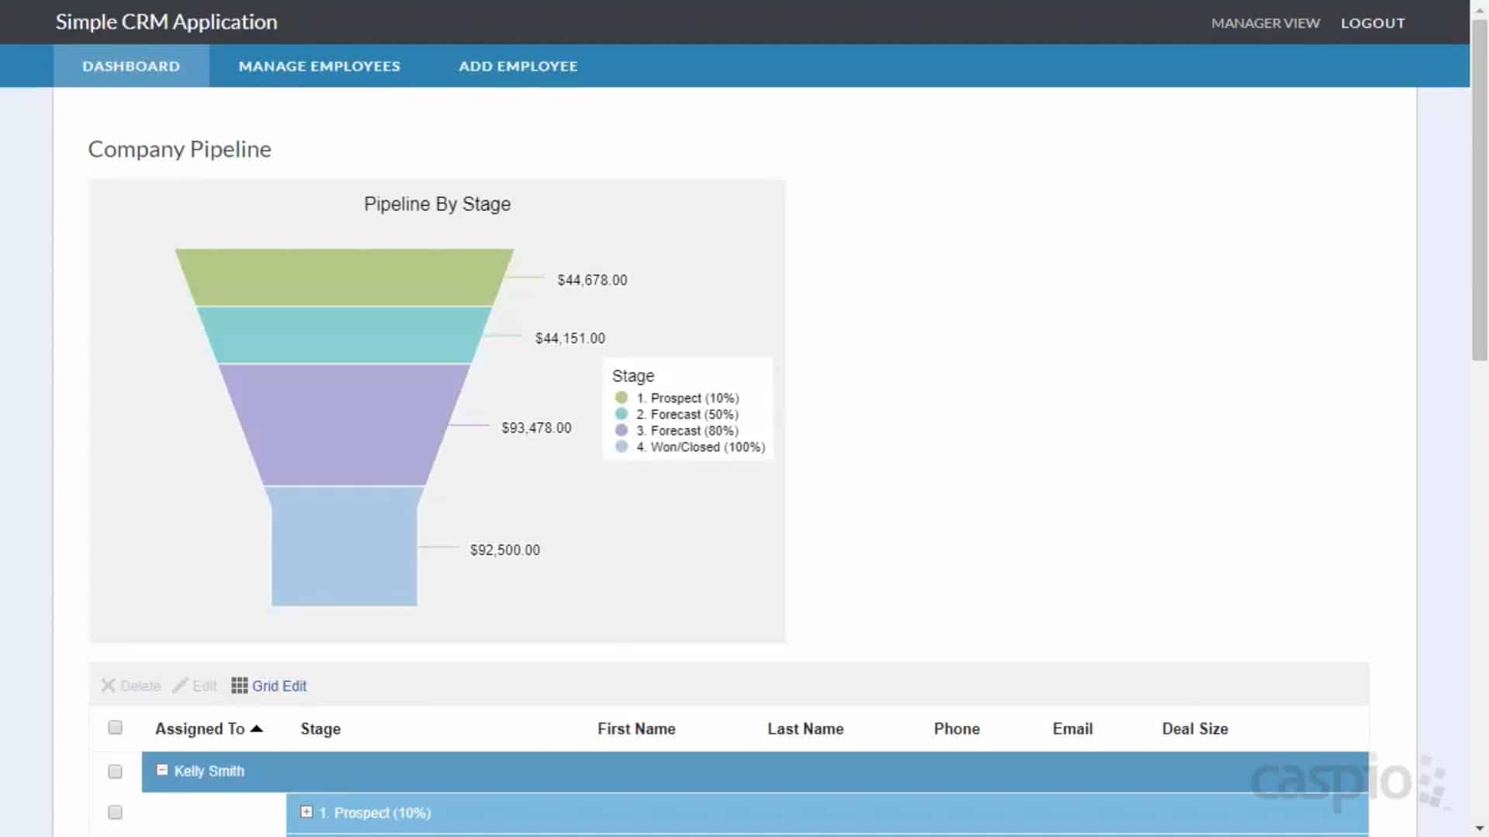Image resolution: width=1489 pixels, height=837 pixels.
Task: Click the purple Forecast (80%) funnel segment
Action: (x=344, y=424)
